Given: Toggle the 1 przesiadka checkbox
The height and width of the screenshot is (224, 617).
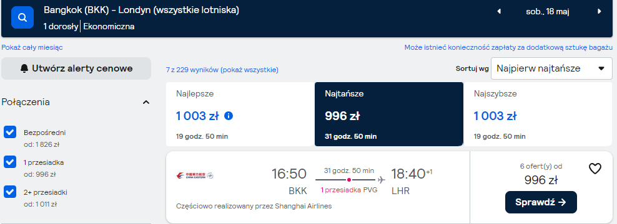Looking at the screenshot, I should point(10,162).
